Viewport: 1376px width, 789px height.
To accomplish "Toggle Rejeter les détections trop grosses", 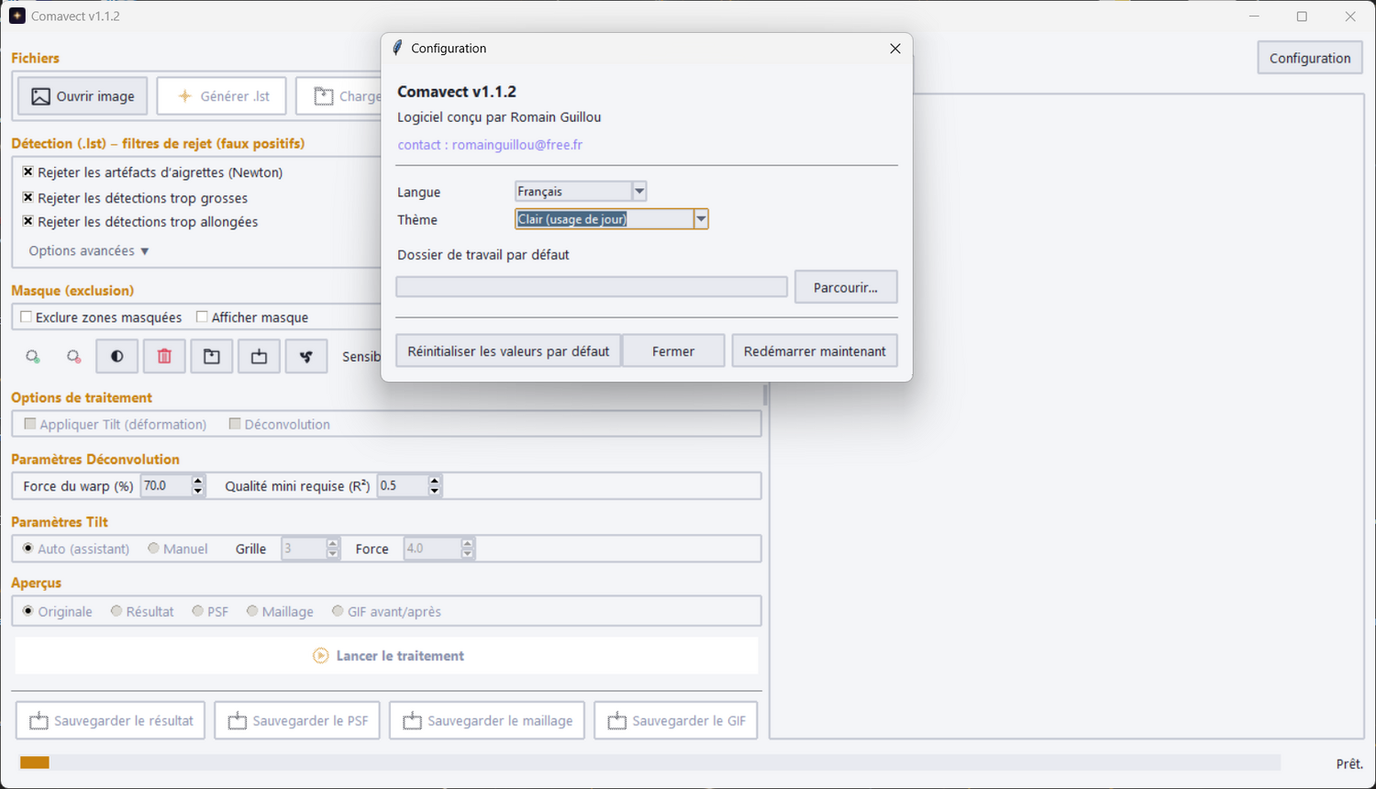I will click(x=28, y=197).
